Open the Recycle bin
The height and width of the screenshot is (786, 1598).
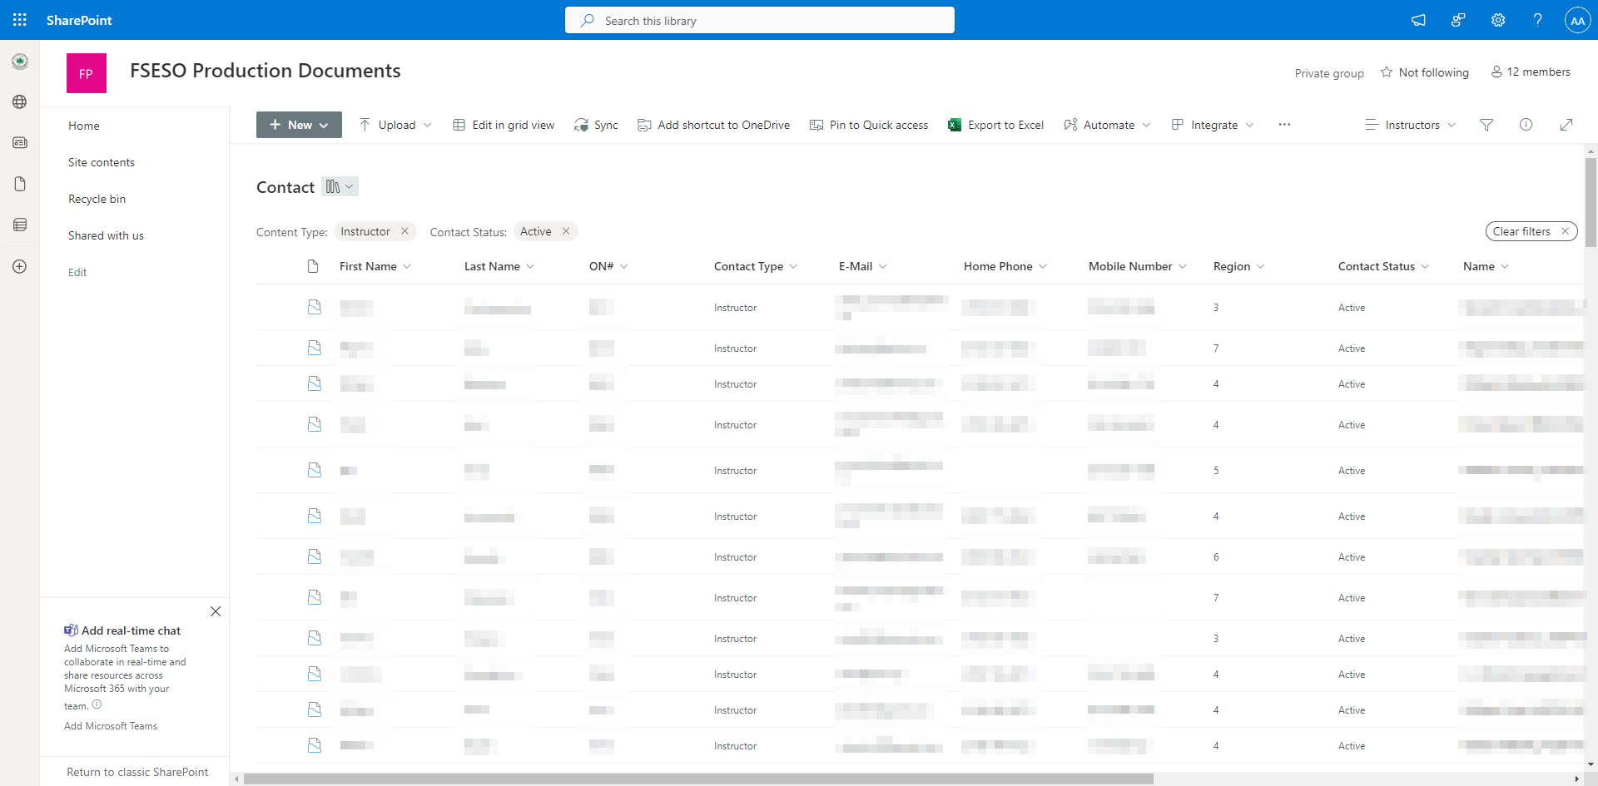(97, 199)
